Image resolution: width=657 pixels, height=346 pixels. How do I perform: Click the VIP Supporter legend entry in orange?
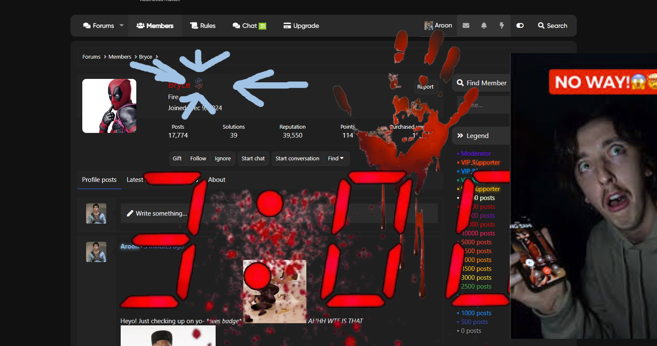pyautogui.click(x=481, y=162)
